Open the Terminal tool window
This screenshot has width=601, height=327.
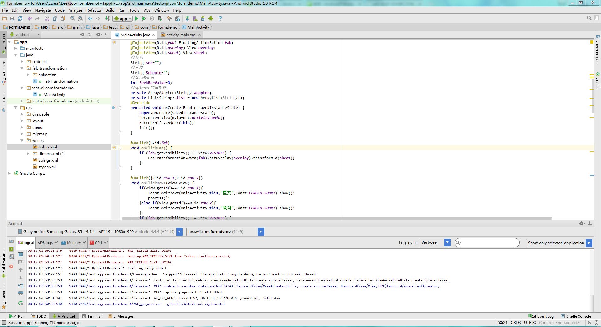[92, 316]
